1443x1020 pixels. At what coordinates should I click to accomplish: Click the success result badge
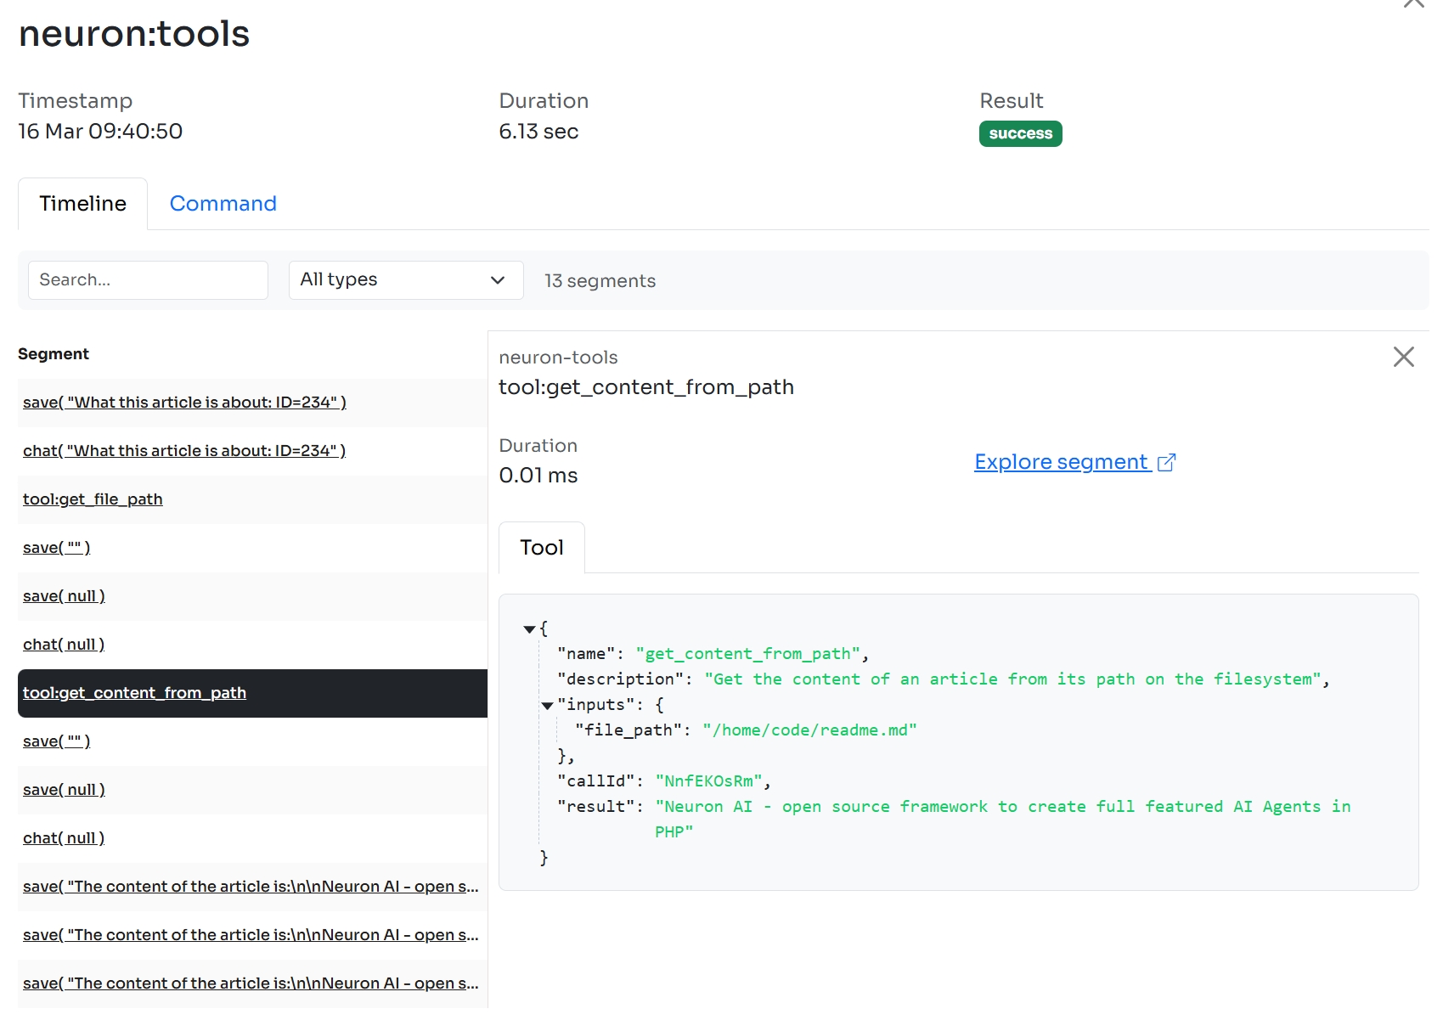tap(1020, 133)
